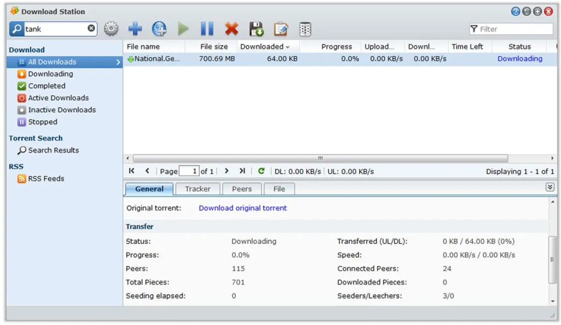The height and width of the screenshot is (325, 561).
Task: Expand All Downloads sidebar arrow
Action: tap(118, 62)
